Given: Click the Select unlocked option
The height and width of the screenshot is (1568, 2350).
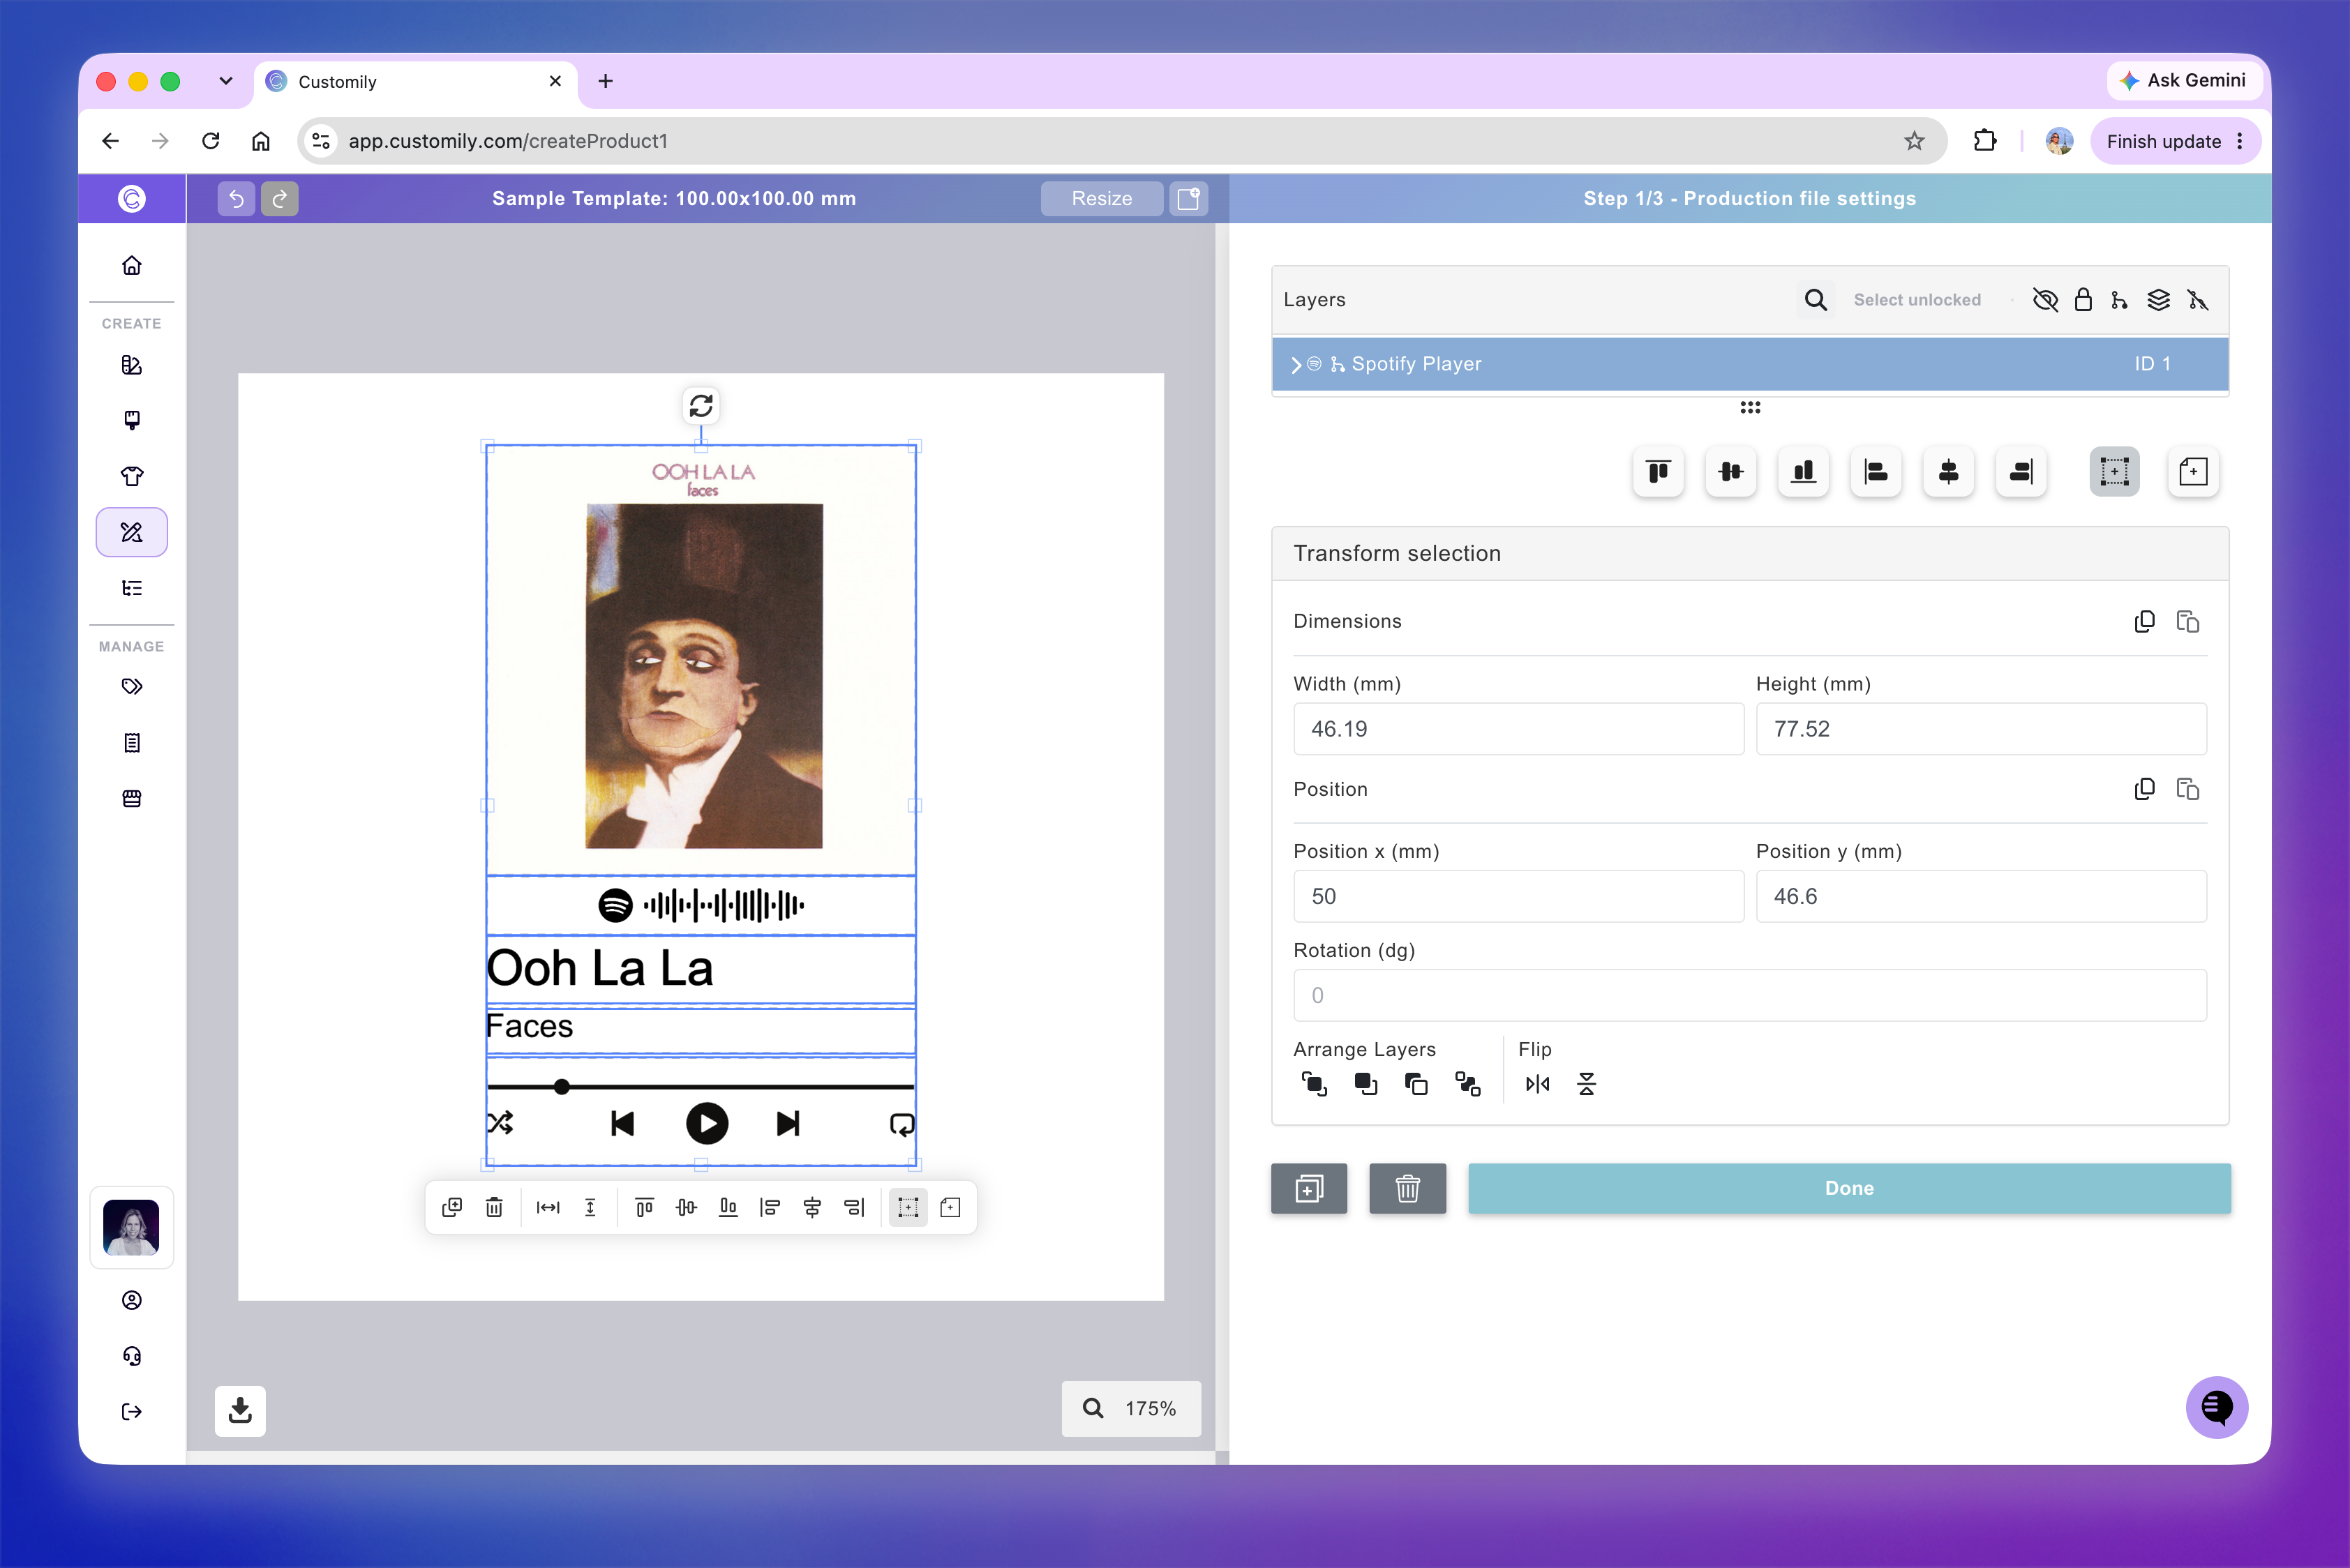Looking at the screenshot, I should [1917, 300].
